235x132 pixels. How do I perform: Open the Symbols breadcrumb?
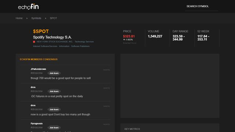tap(36, 18)
